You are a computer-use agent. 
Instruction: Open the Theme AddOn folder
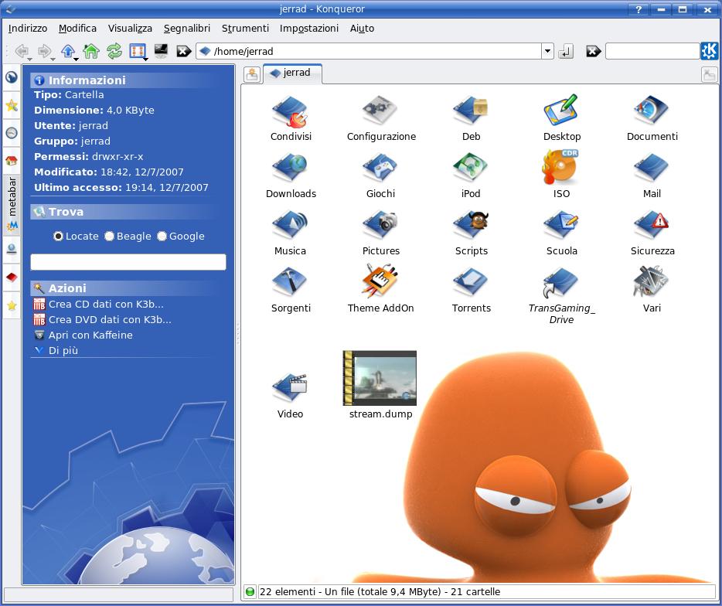[x=380, y=289]
